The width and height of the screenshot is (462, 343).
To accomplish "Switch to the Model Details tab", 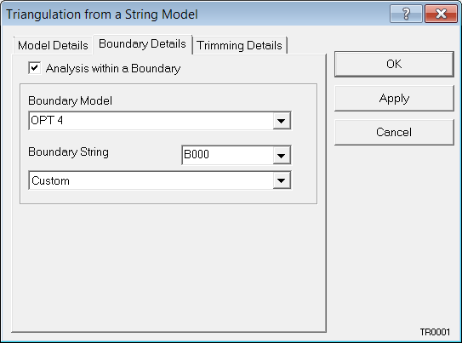I will (53, 45).
